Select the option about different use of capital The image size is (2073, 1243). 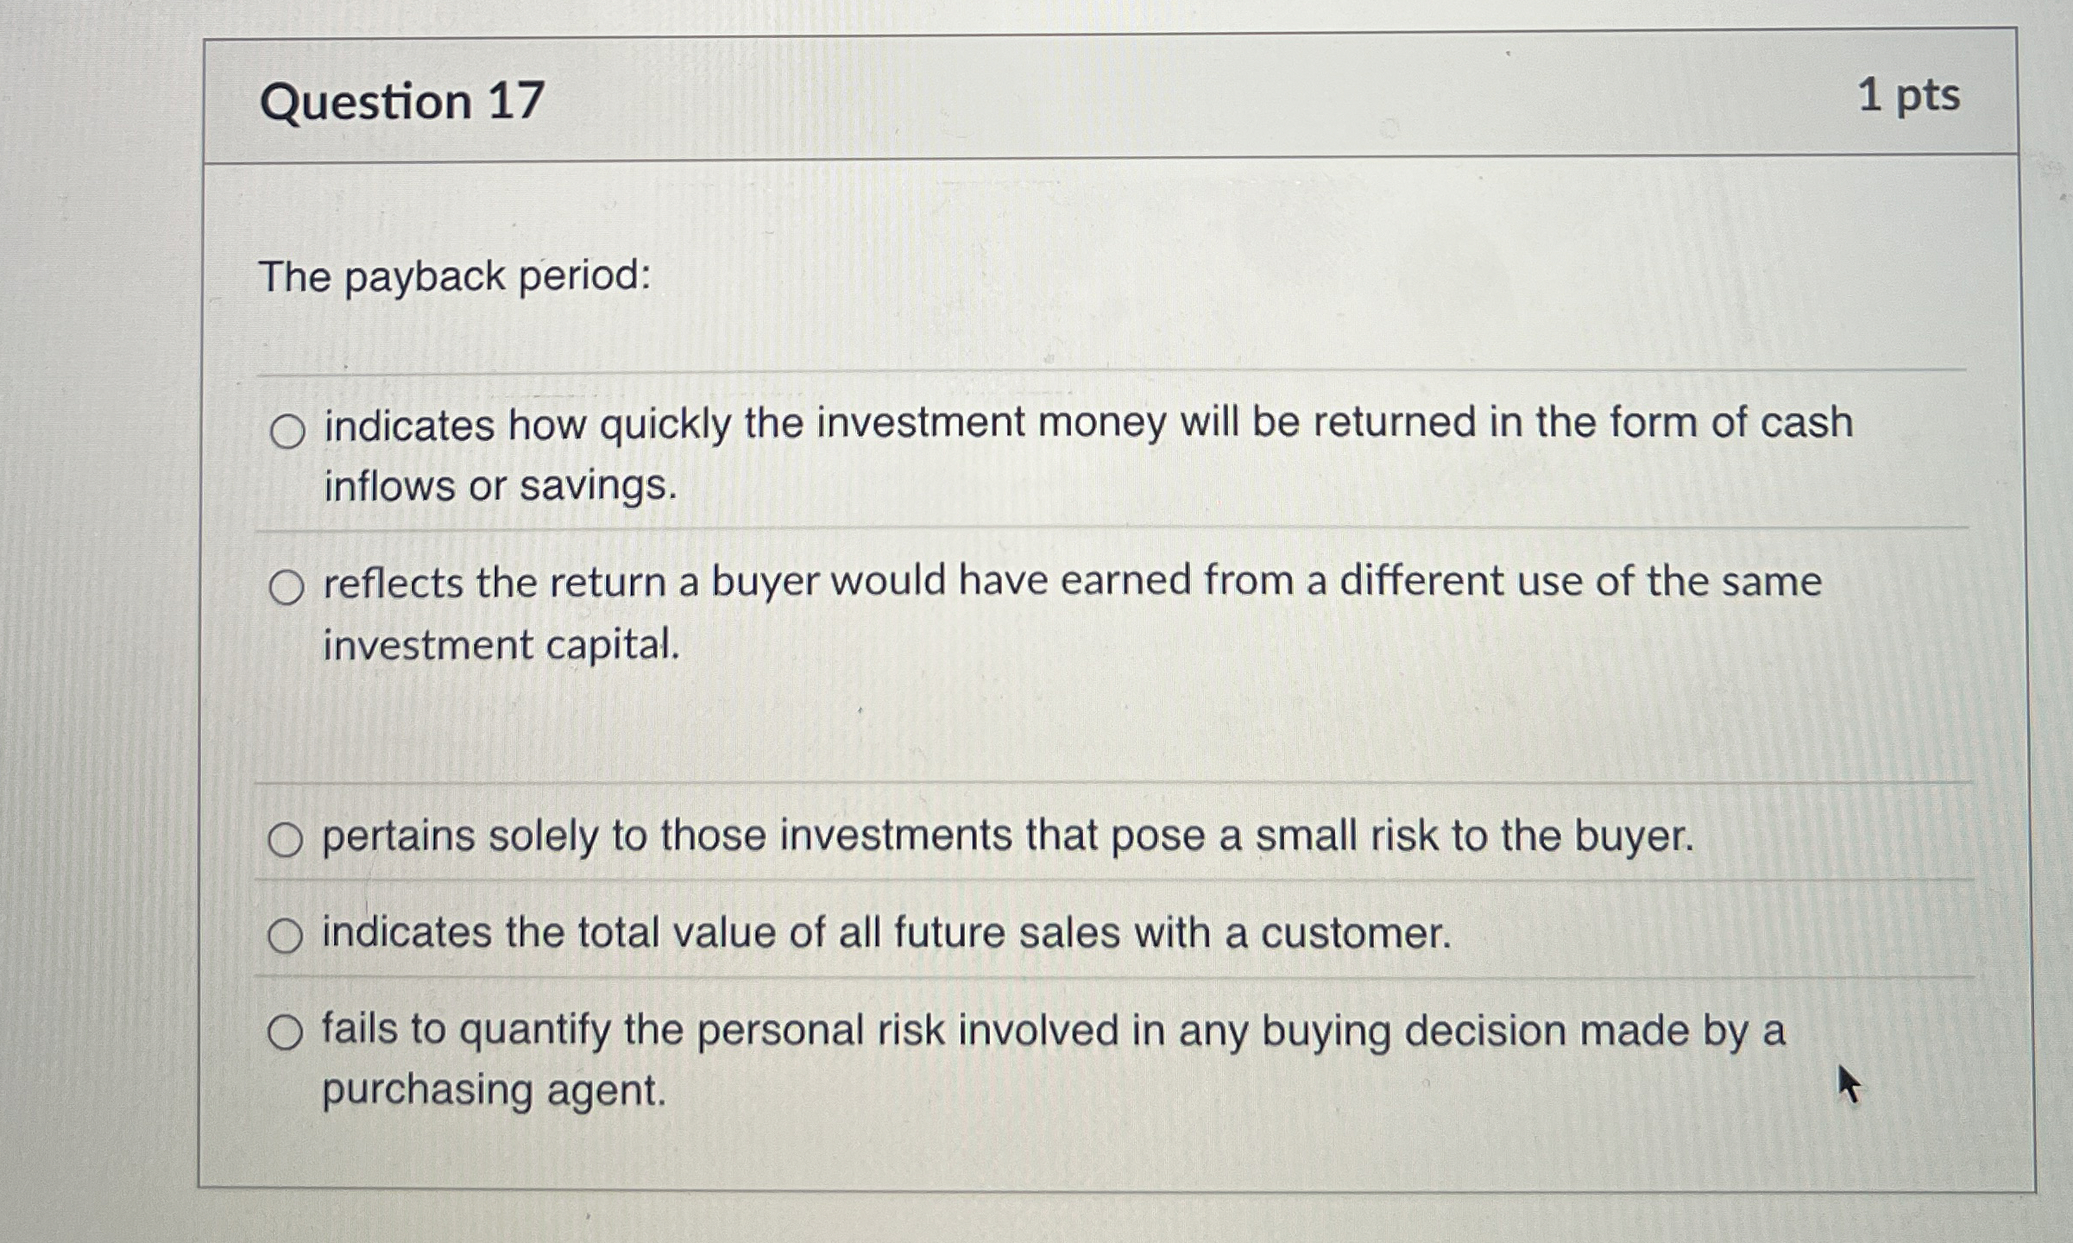click(x=291, y=585)
